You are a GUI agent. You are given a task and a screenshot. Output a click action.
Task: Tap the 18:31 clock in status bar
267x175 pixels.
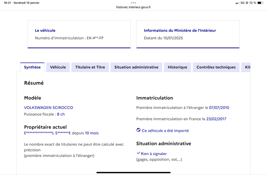[x=7, y=3]
